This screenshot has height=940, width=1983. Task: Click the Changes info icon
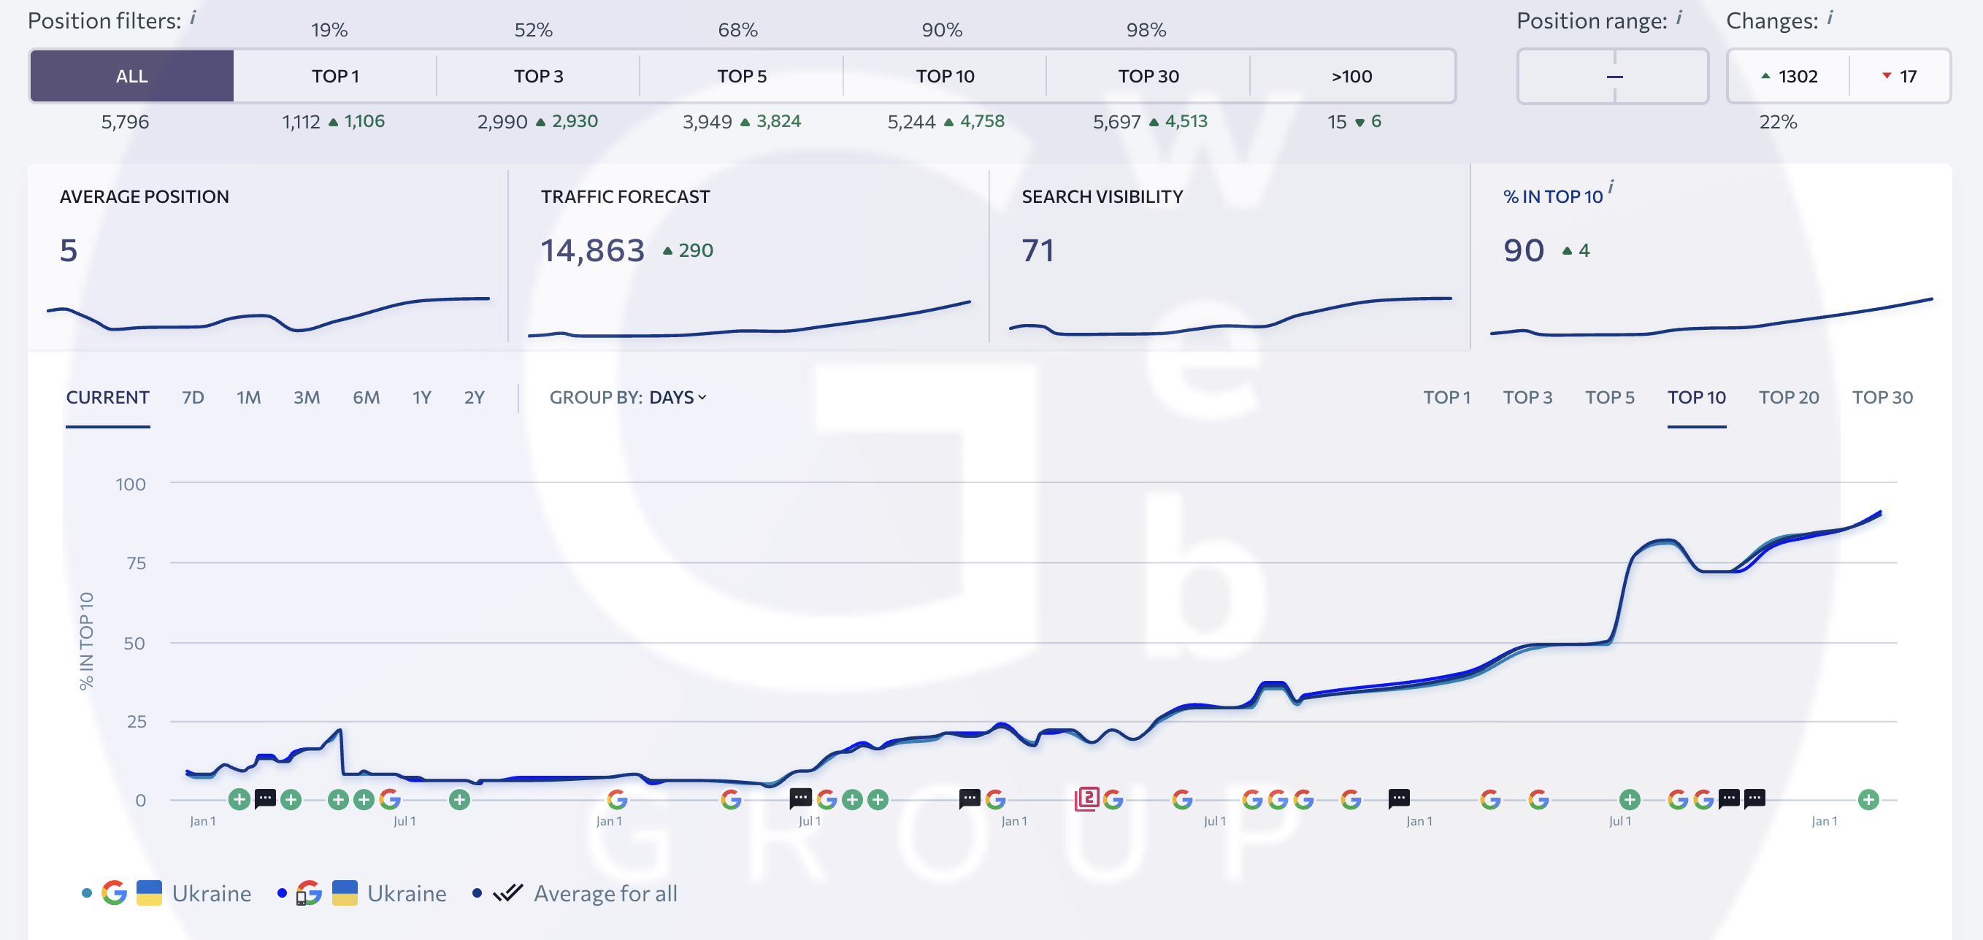[x=1830, y=17]
